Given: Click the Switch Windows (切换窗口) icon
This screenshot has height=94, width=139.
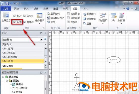Looking at the screenshot, I should [103, 15].
